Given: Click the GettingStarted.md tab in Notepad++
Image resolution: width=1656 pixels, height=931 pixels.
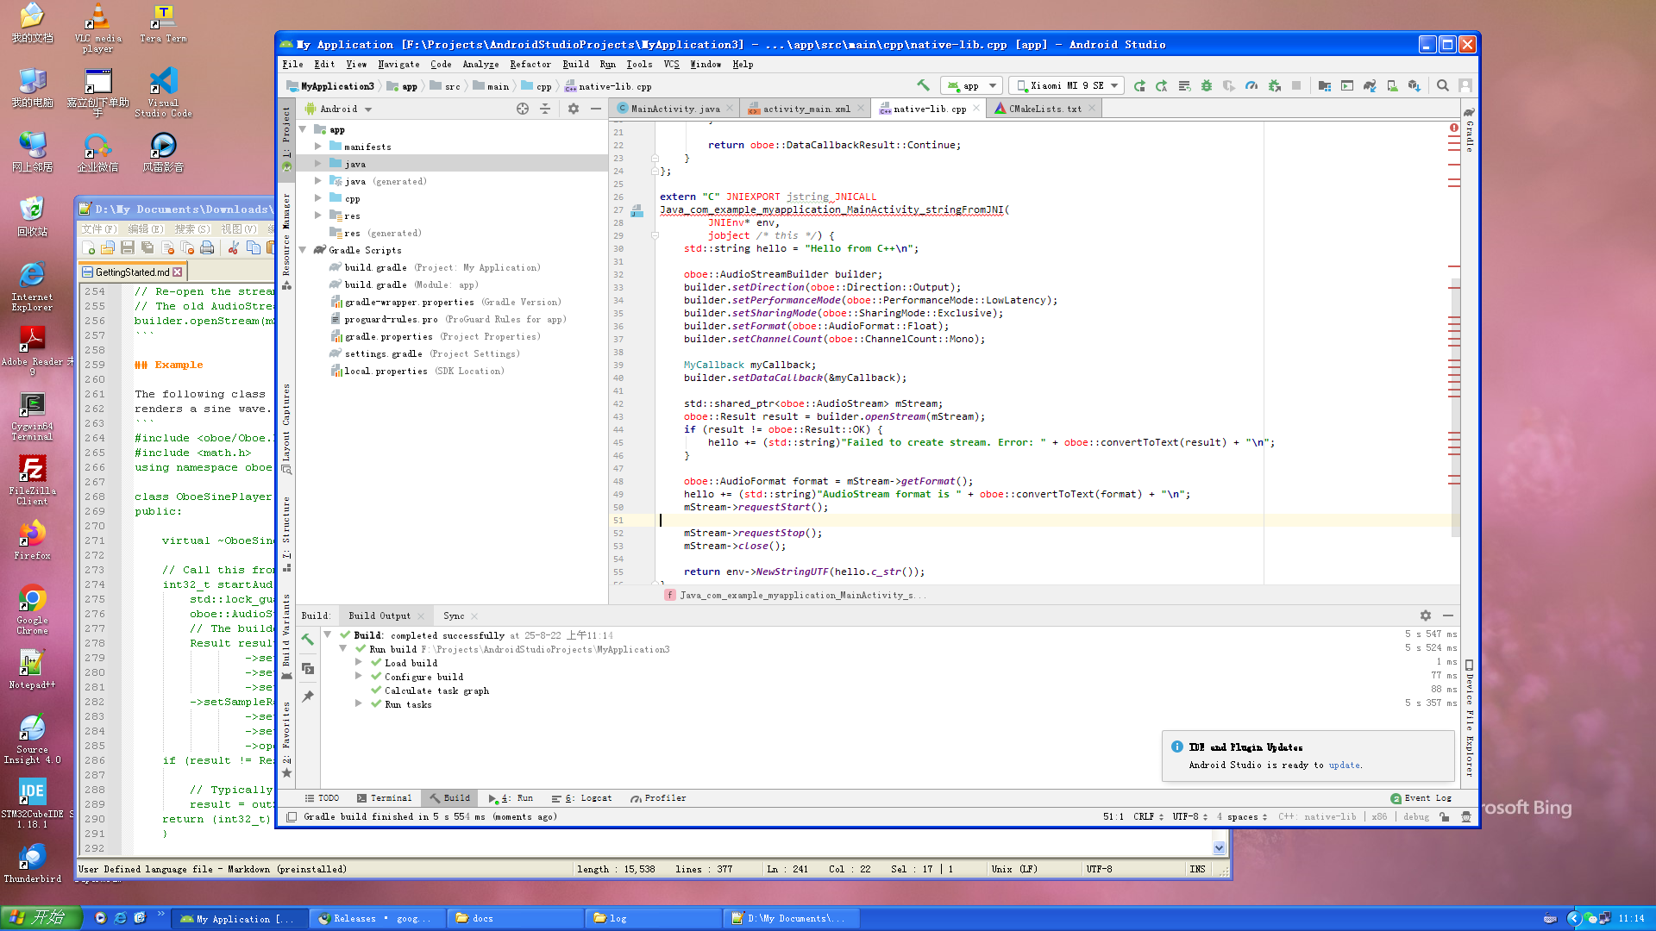Looking at the screenshot, I should [x=132, y=272].
